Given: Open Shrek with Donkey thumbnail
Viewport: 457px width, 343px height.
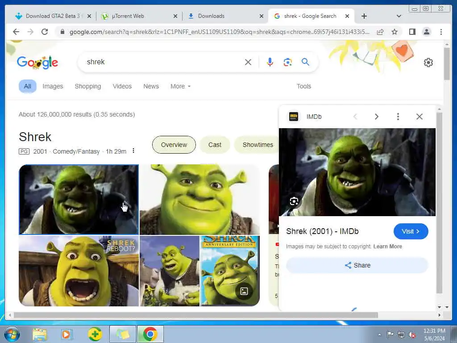Looking at the screenshot, I should (170, 271).
